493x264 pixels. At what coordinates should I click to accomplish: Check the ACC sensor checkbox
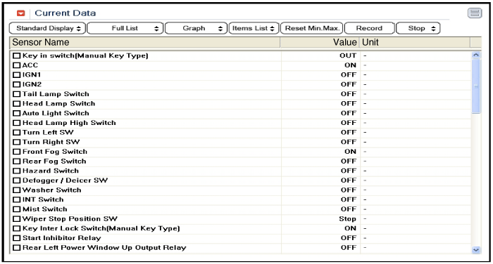(16, 65)
